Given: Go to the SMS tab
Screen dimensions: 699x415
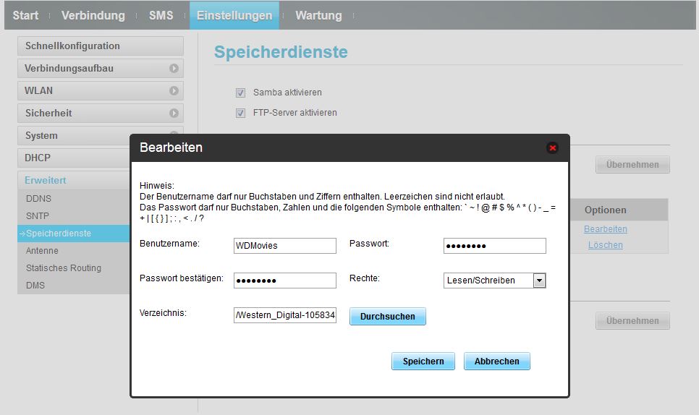Looking at the screenshot, I should 161,15.
